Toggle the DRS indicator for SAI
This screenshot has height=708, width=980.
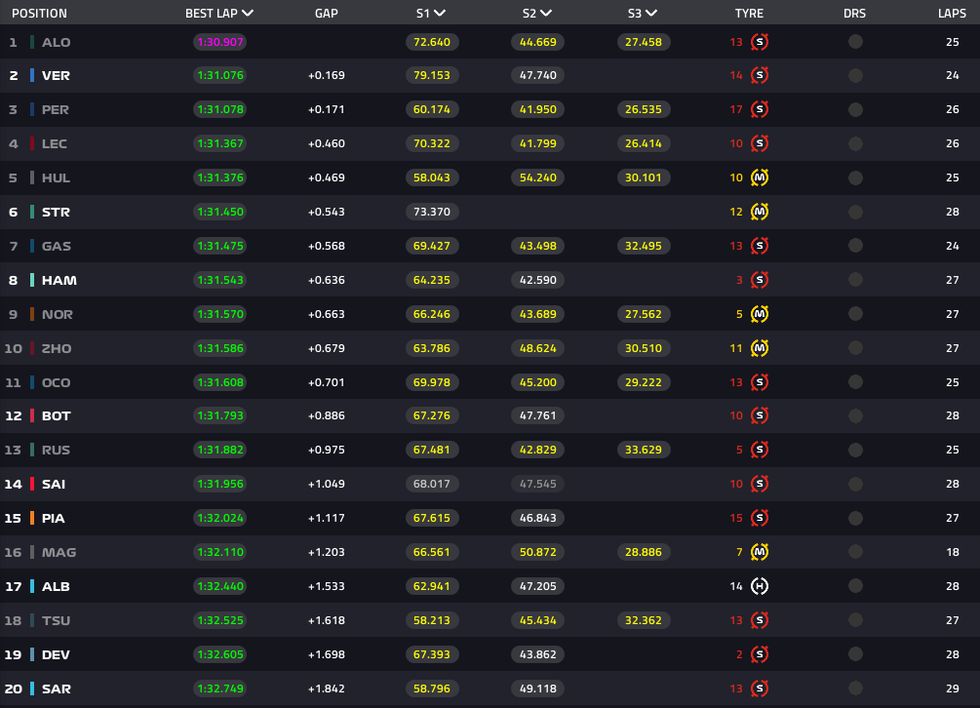(x=855, y=484)
